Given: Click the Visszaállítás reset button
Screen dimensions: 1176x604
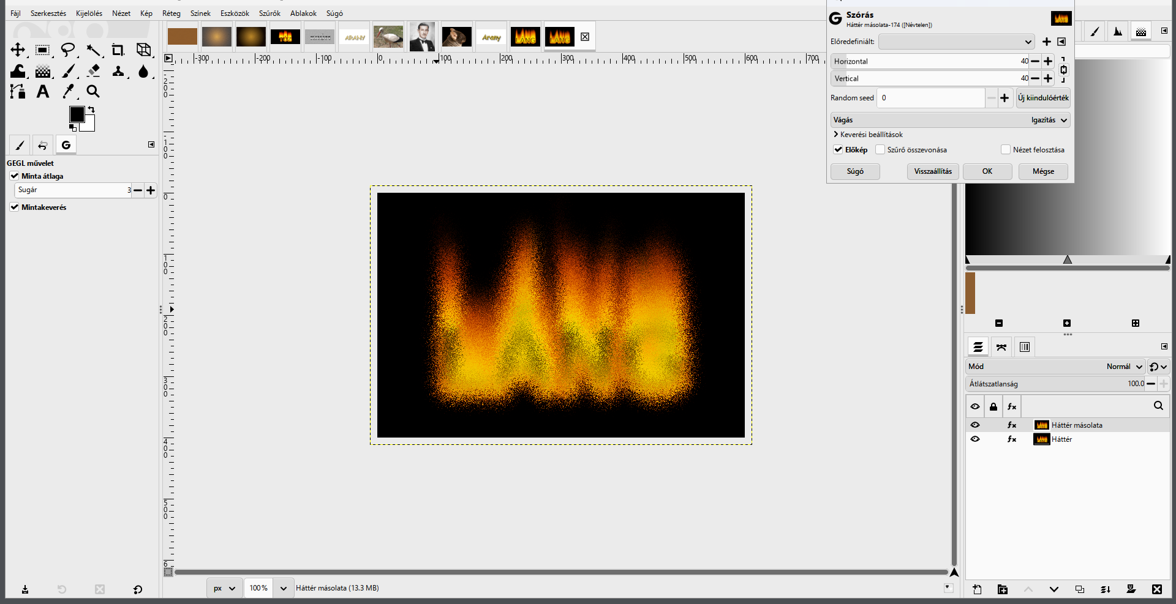Looking at the screenshot, I should point(933,171).
